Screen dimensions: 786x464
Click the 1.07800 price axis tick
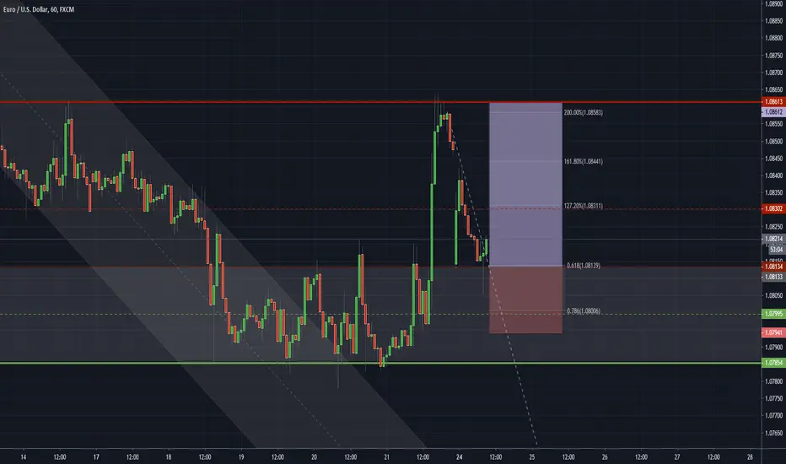click(773, 381)
